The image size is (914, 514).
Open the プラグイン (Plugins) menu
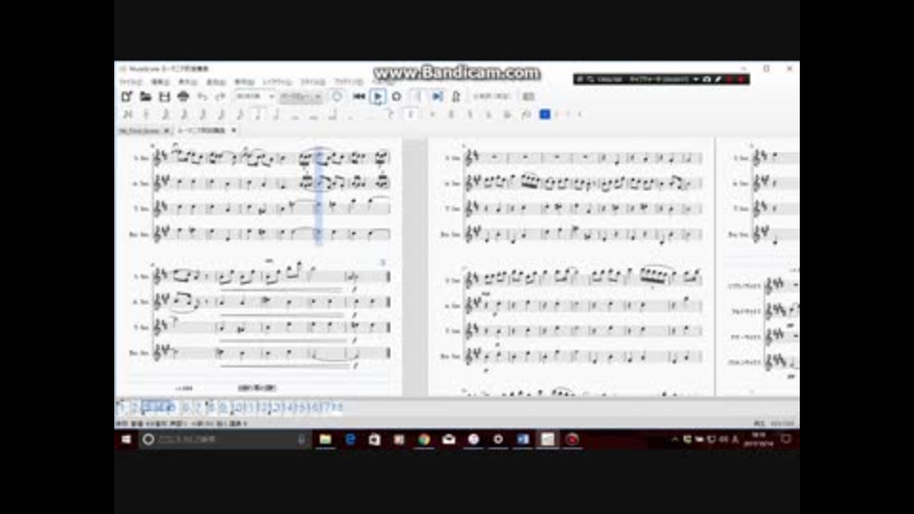tap(348, 82)
